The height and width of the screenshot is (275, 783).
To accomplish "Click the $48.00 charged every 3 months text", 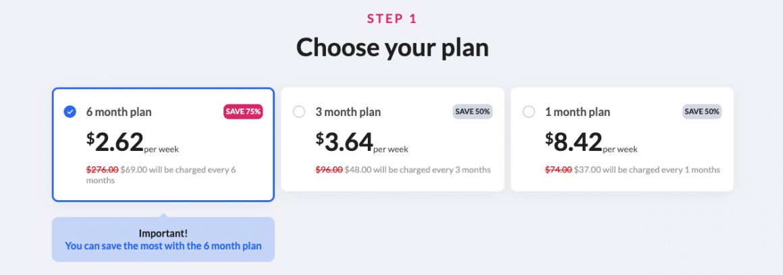I will [417, 170].
